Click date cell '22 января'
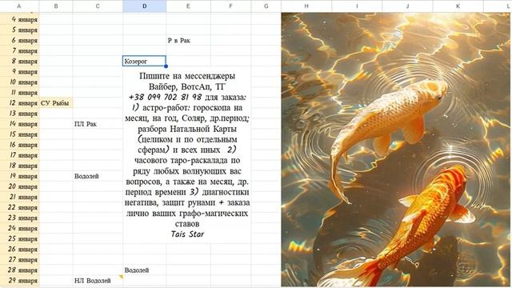Viewport: 512px width, 288px height. pyautogui.click(x=19, y=208)
